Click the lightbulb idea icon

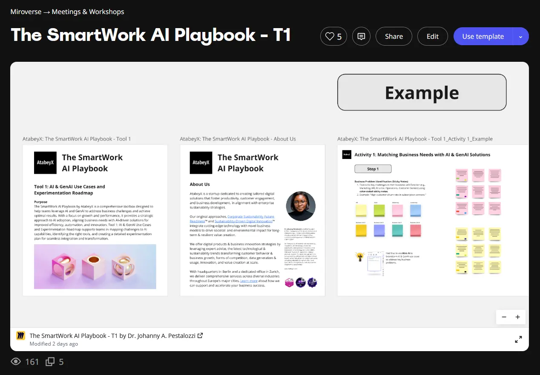pos(360,257)
